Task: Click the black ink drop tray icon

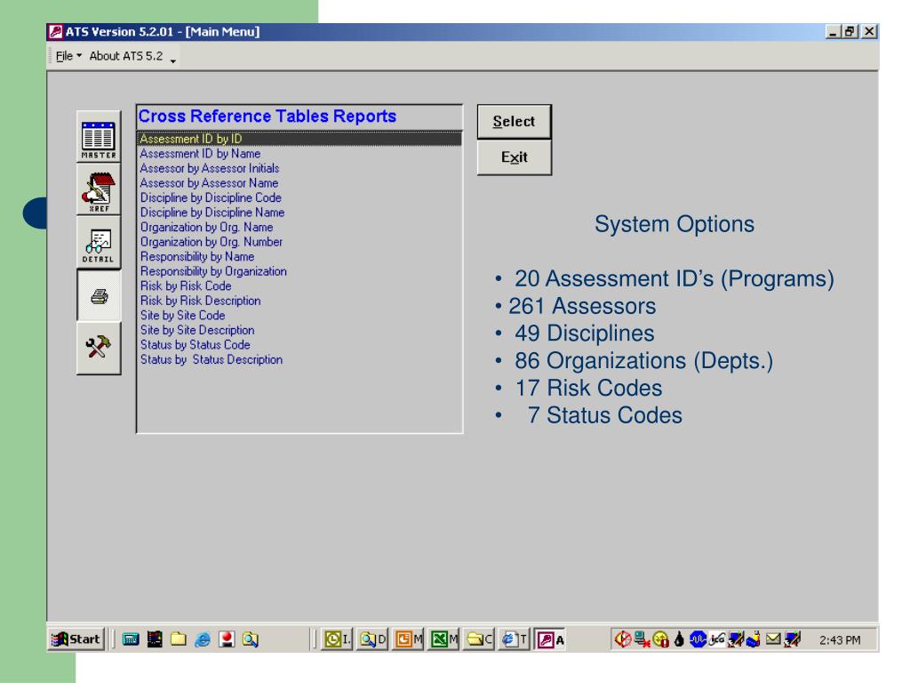Action: (x=679, y=639)
